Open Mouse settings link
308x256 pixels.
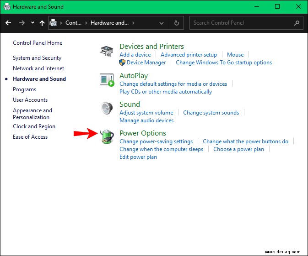pyautogui.click(x=235, y=55)
